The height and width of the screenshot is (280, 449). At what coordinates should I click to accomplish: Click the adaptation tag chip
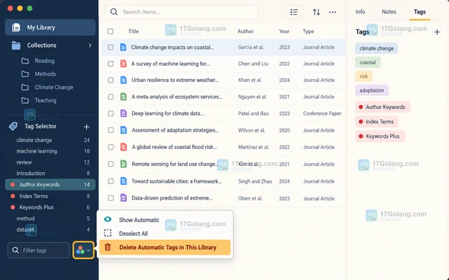click(372, 90)
